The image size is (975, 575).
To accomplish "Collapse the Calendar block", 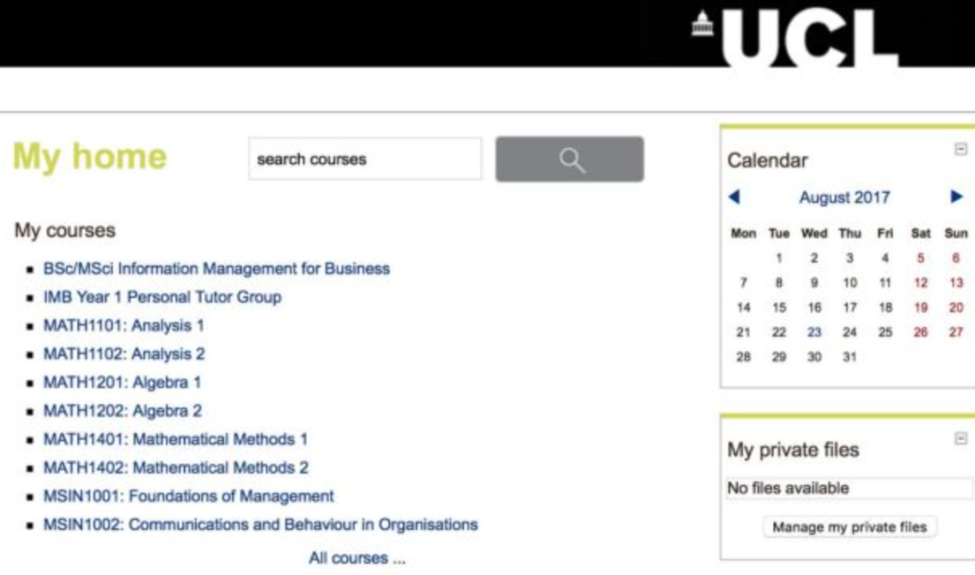I will tap(961, 149).
